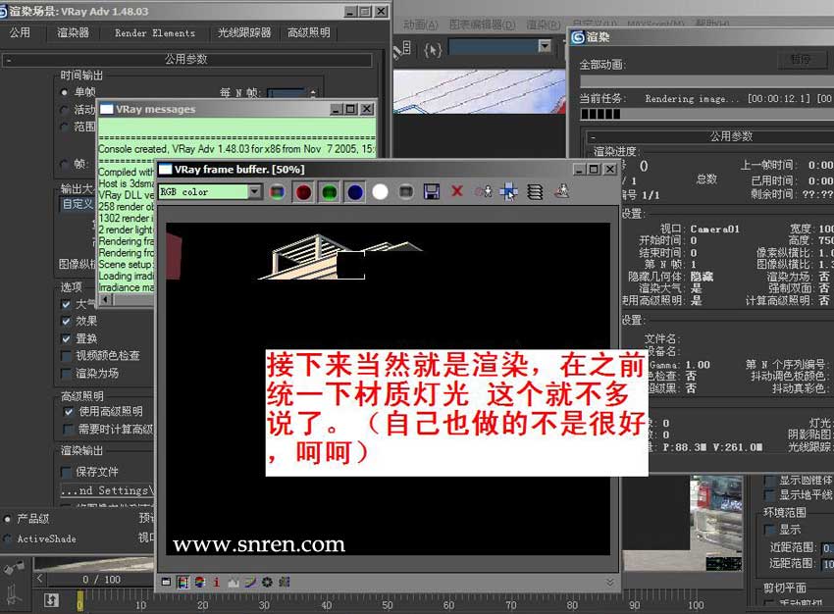Select the single frame radio button
834x614 pixels.
(x=65, y=92)
